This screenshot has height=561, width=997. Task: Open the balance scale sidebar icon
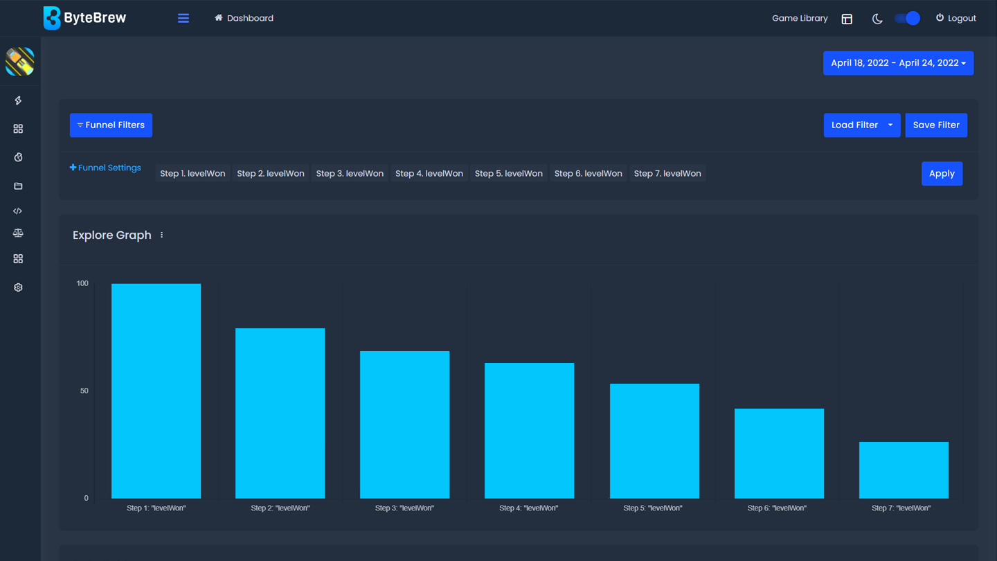[18, 233]
